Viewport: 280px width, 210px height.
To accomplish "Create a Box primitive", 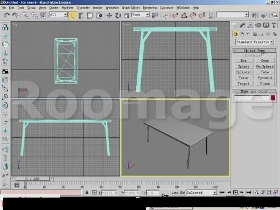I will click(x=243, y=61).
